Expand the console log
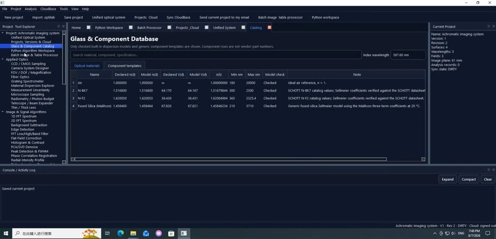 point(447,179)
